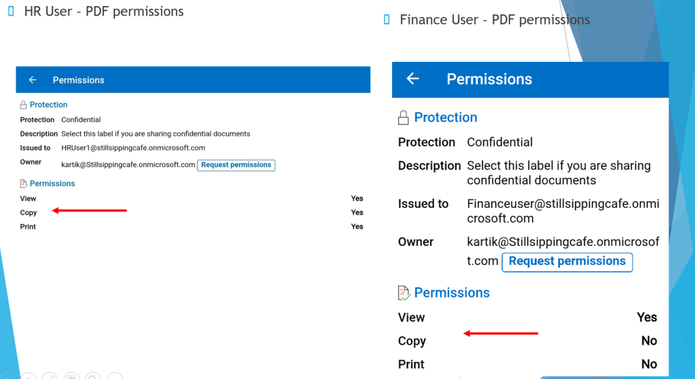
Task: Click back arrow in HR Permissions header
Action: (33, 79)
